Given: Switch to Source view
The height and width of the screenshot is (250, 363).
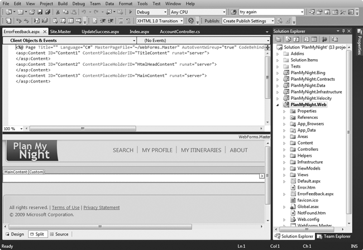Looking at the screenshot, I should tap(59, 234).
